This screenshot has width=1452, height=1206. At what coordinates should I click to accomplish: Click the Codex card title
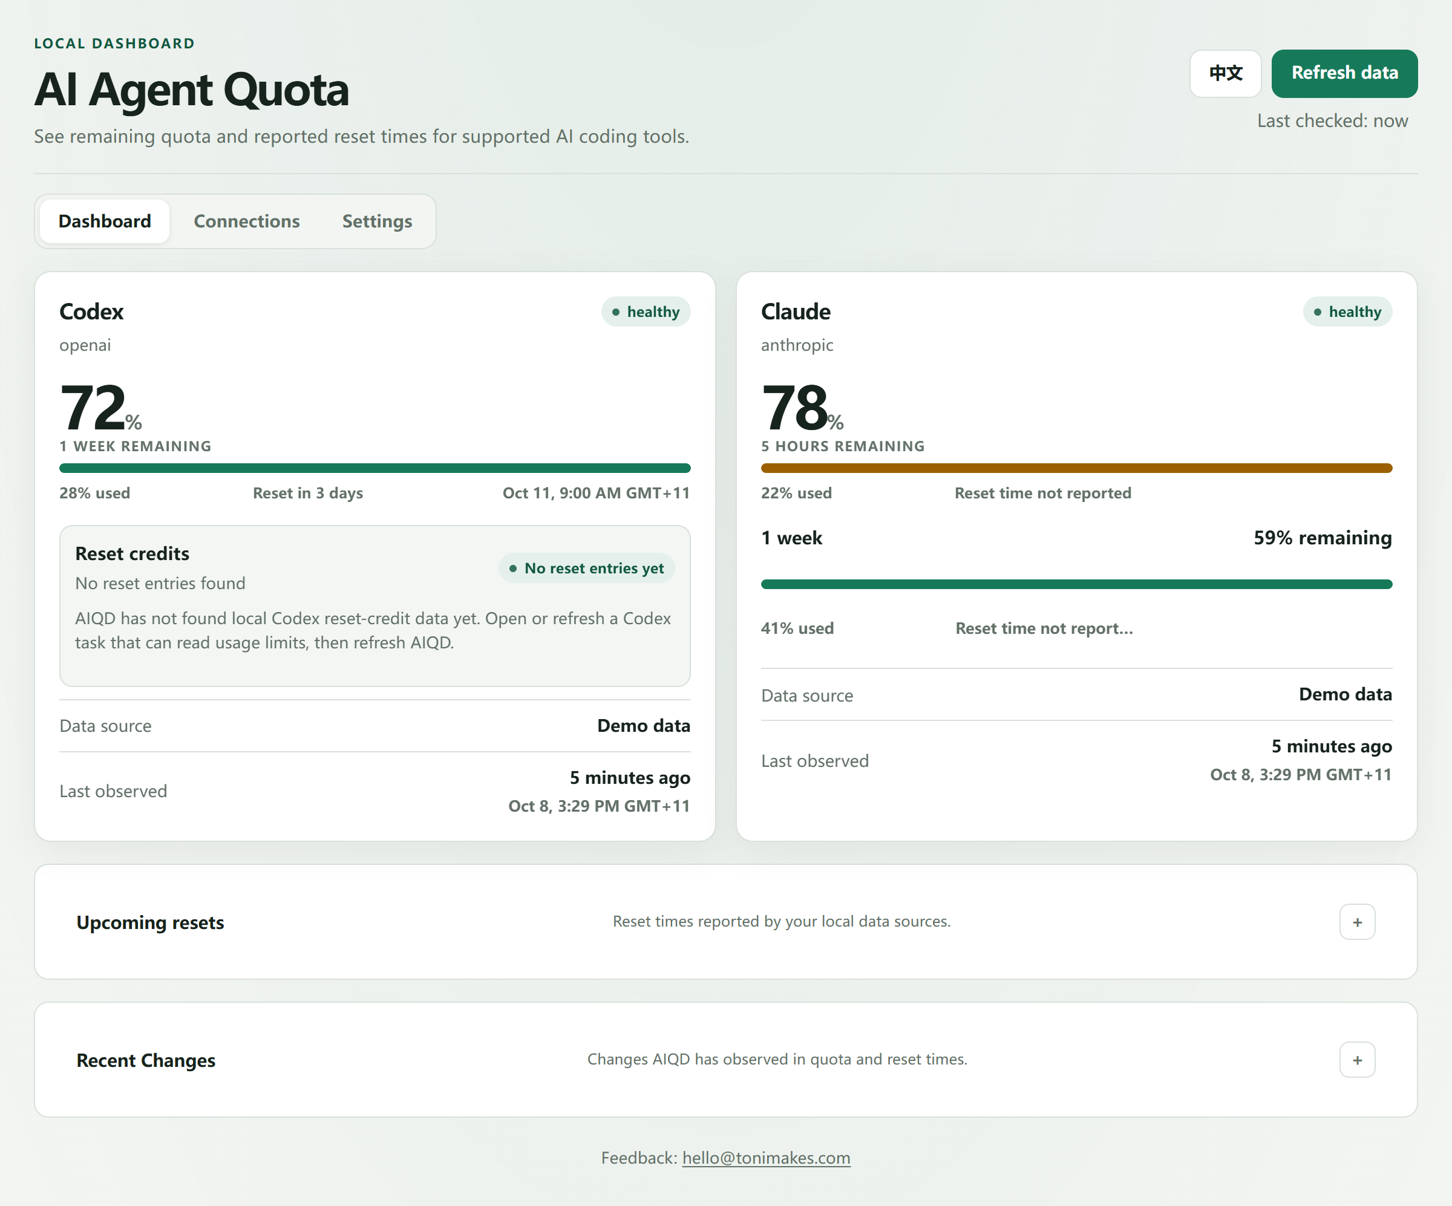pos(91,311)
